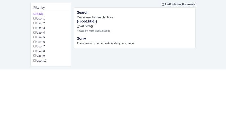Click the Sorry heading
Image resolution: width=226 pixels, height=127 pixels.
click(x=81, y=38)
